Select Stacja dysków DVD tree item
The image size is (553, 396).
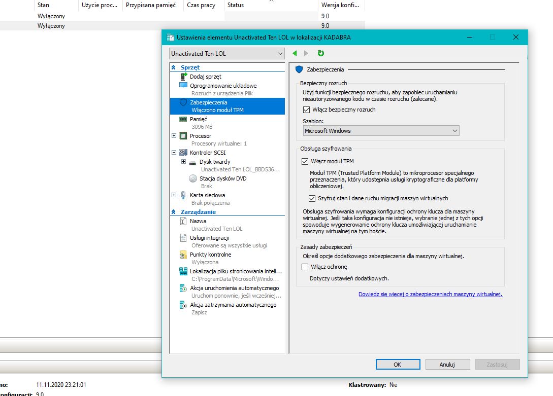[223, 178]
